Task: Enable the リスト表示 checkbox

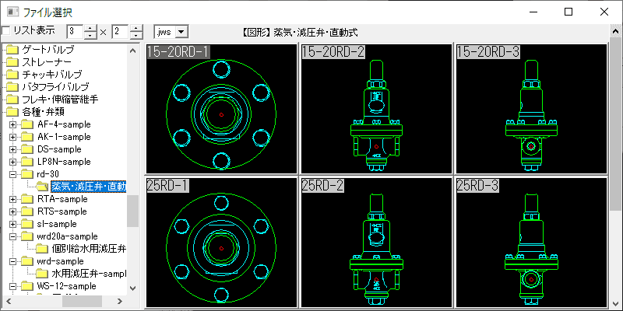Action: coord(6,31)
